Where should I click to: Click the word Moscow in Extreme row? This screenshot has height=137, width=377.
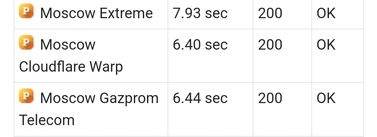(68, 13)
